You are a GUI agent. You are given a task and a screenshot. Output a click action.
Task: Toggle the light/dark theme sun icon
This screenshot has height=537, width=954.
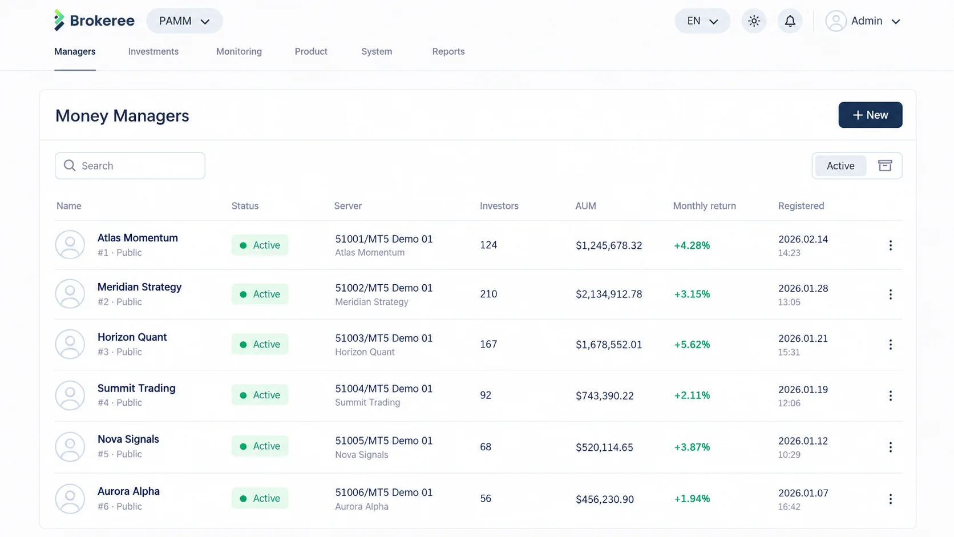click(x=754, y=21)
